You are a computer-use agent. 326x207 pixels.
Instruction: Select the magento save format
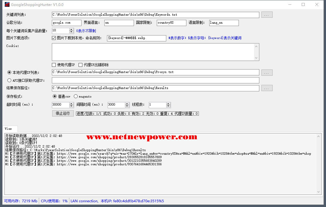(x=76, y=96)
